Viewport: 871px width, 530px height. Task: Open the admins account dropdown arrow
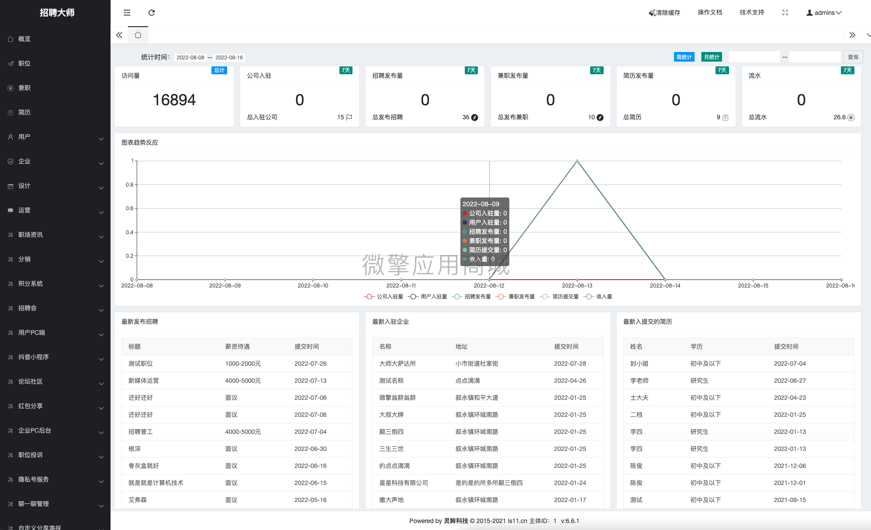(839, 13)
